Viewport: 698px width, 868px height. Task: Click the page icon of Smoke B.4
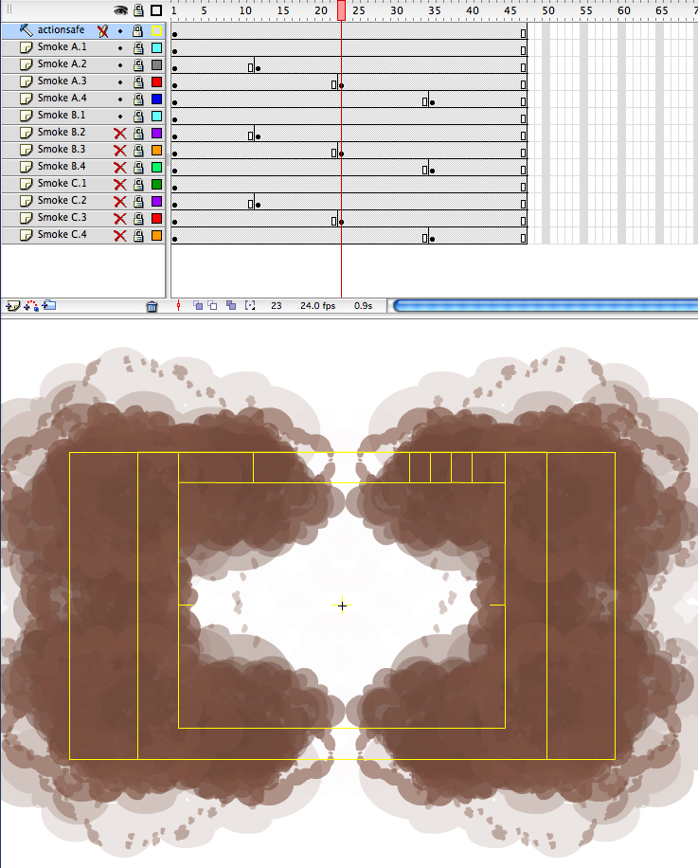pyautogui.click(x=26, y=167)
